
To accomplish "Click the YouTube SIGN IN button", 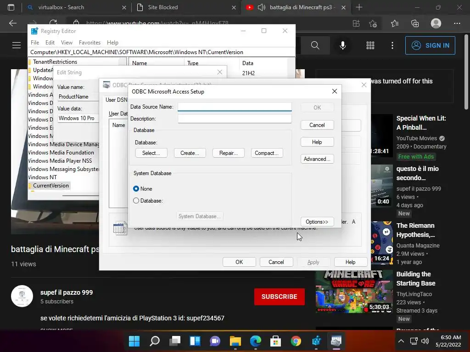I will (430, 45).
